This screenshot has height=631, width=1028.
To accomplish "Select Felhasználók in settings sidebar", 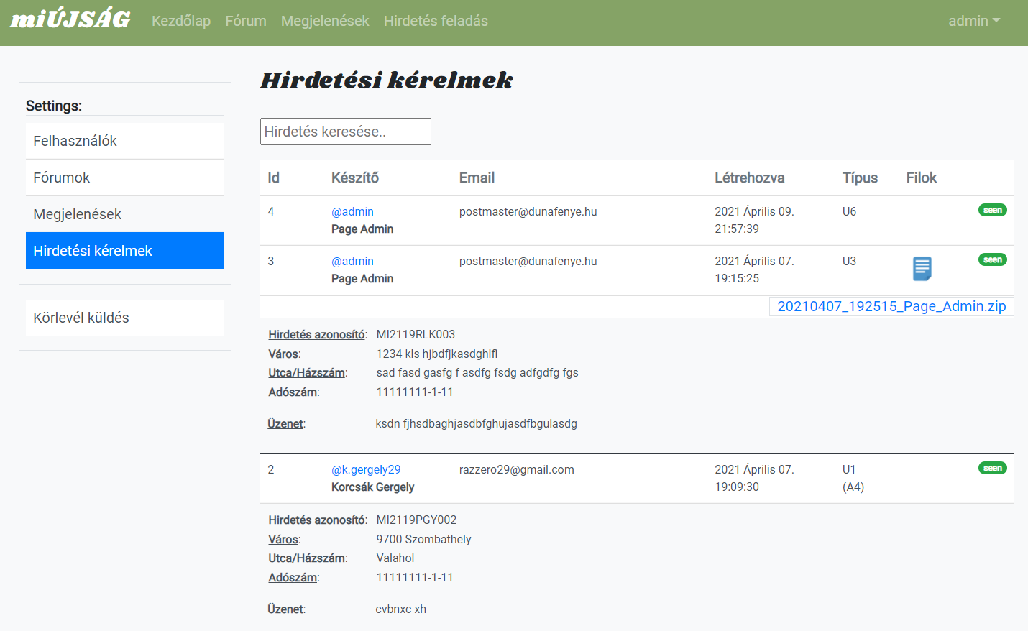I will 125,141.
